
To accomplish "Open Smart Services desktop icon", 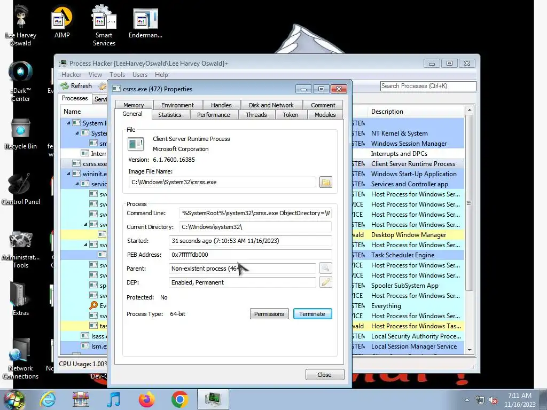I will click(104, 25).
